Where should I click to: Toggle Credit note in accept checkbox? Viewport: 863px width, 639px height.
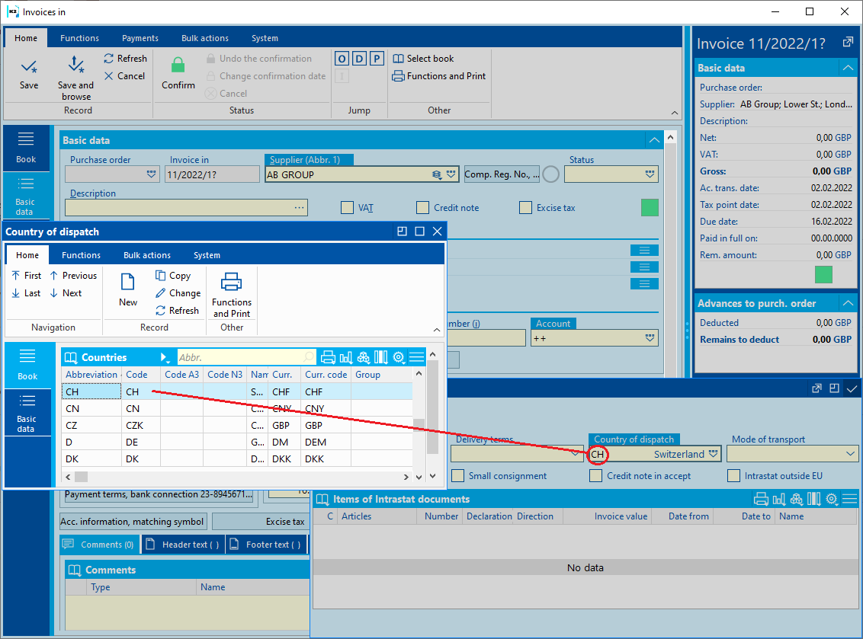point(595,476)
